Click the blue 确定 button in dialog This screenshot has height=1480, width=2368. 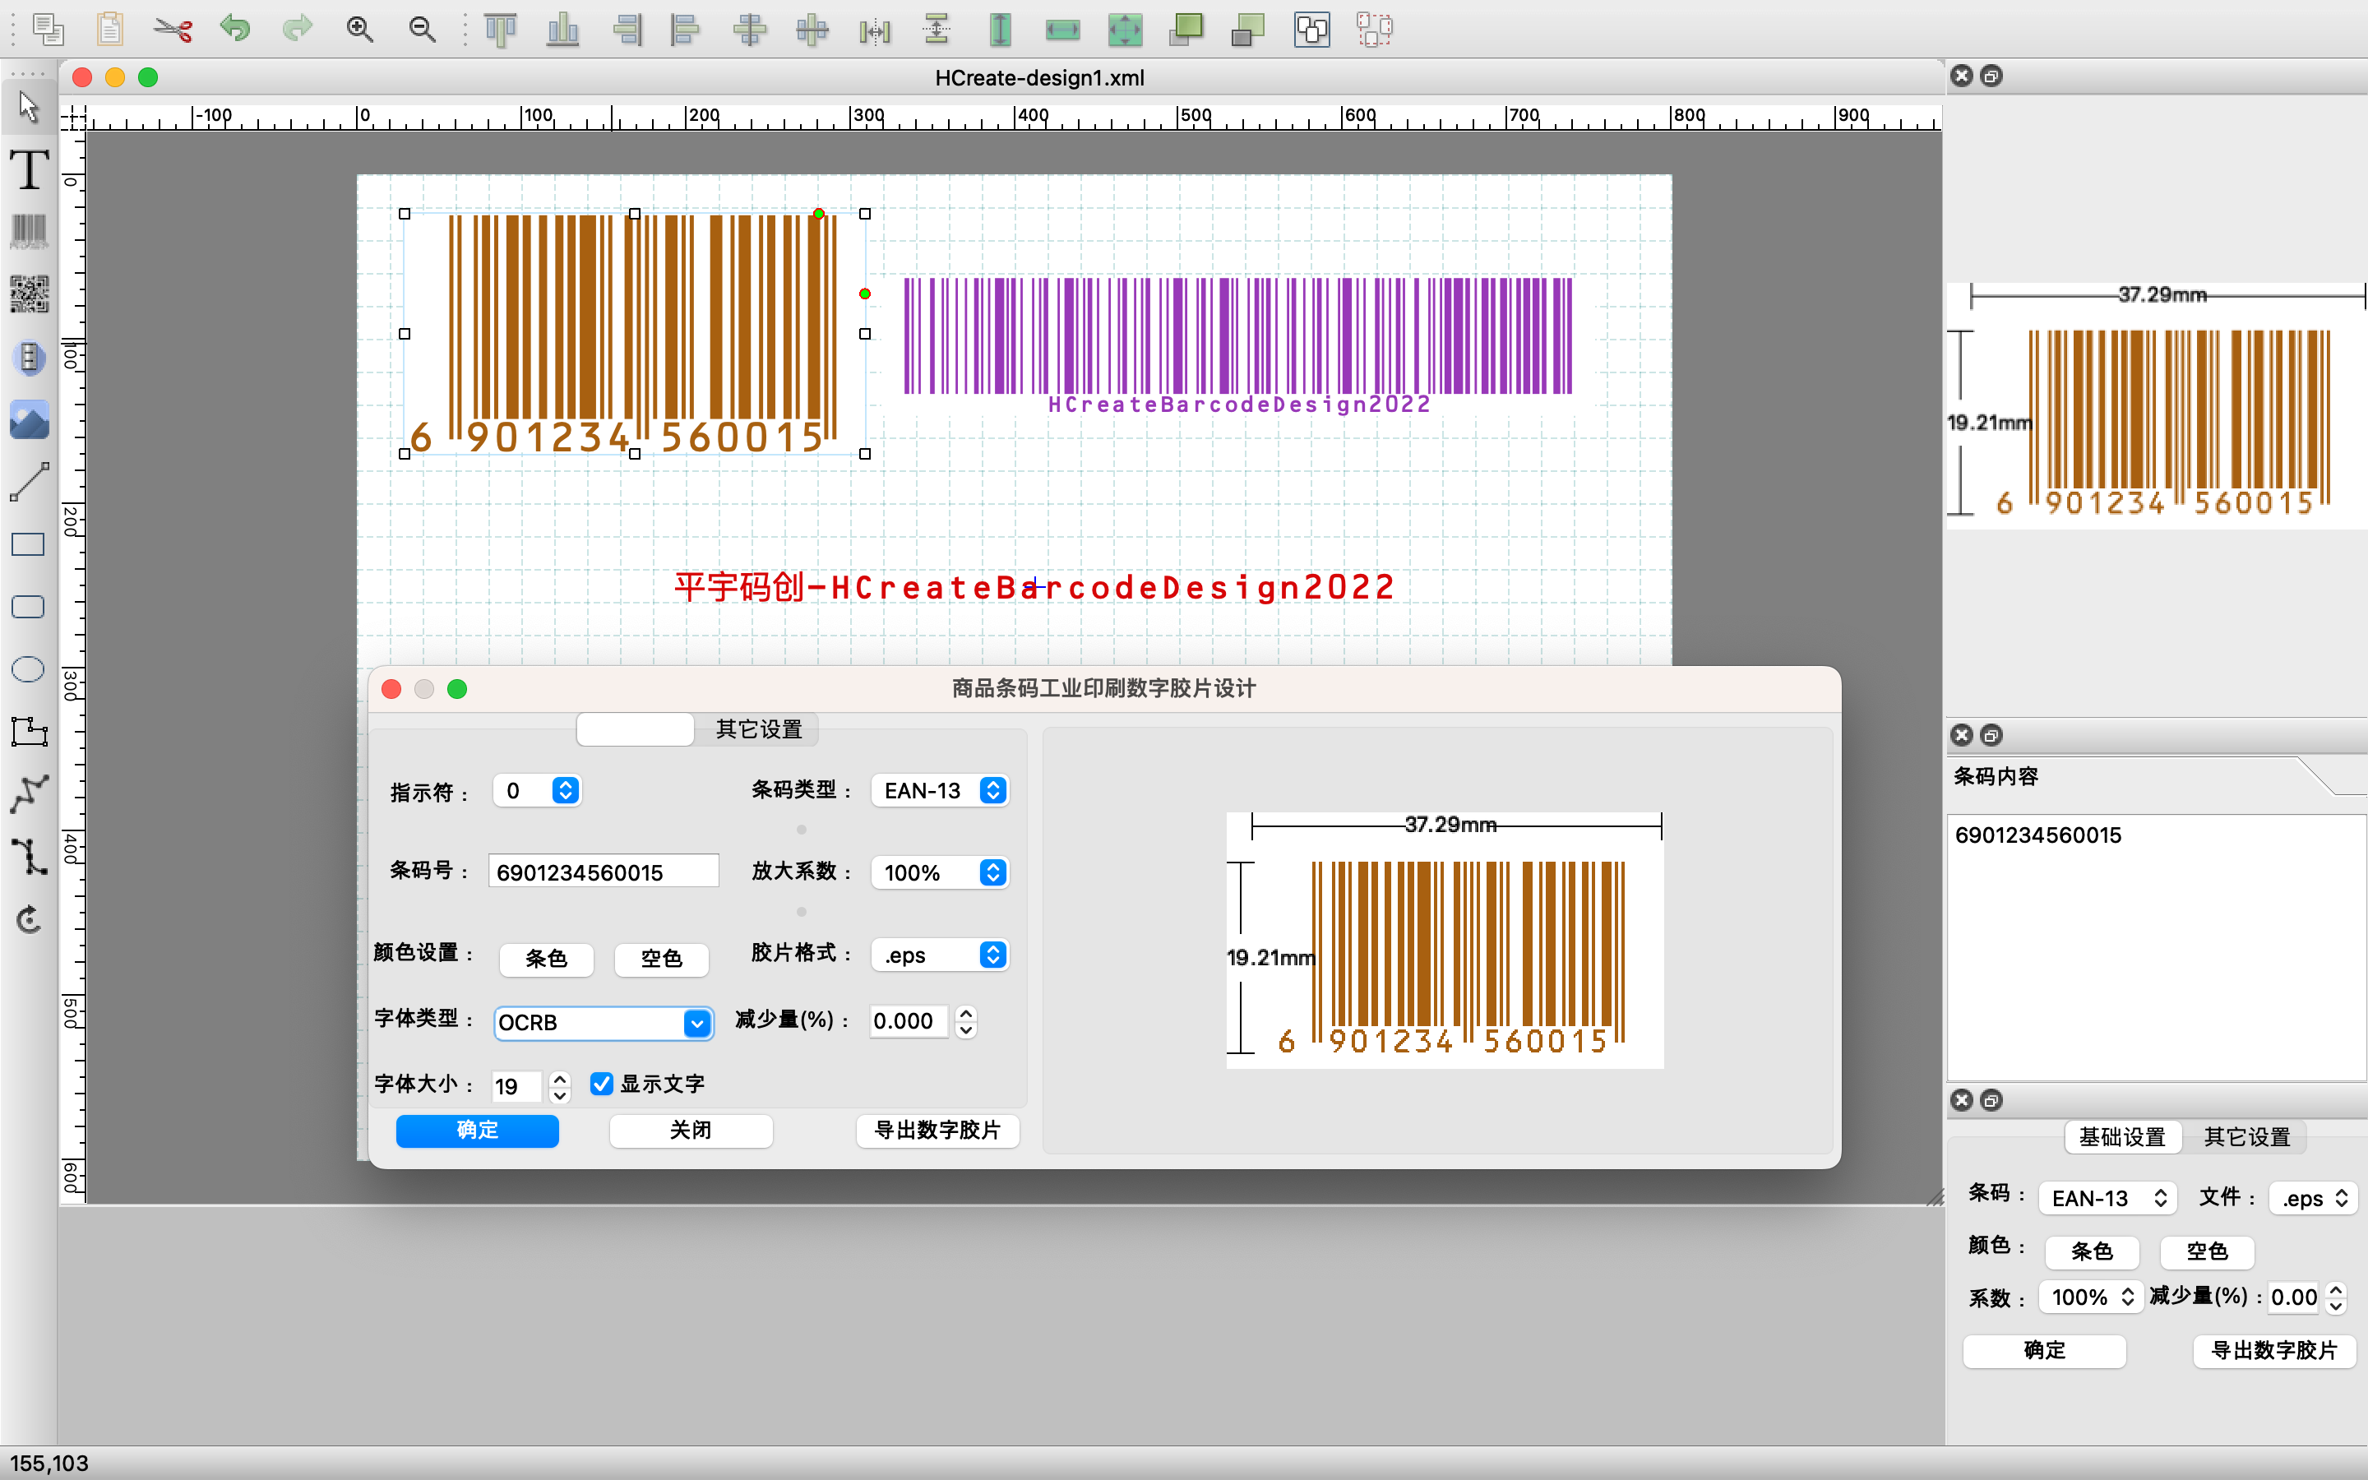coord(478,1131)
